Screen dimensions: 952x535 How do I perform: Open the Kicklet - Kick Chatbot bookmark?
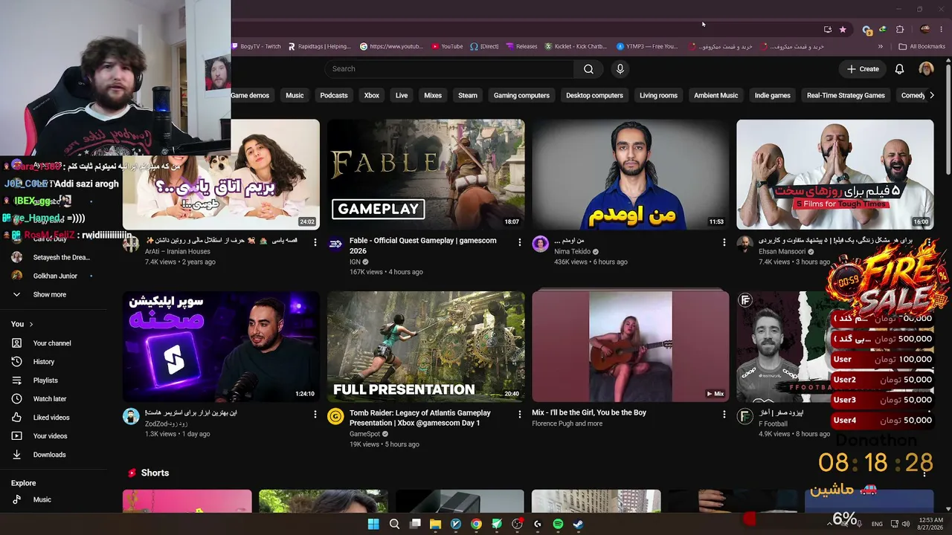(576, 46)
